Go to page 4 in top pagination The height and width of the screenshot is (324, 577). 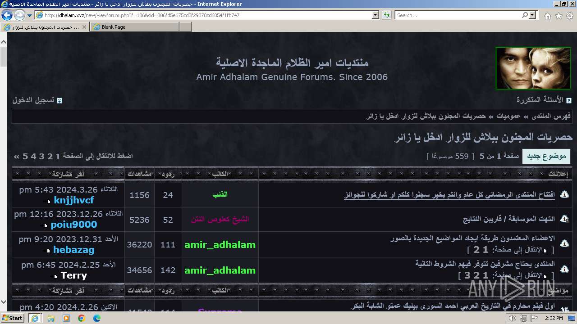coord(34,156)
